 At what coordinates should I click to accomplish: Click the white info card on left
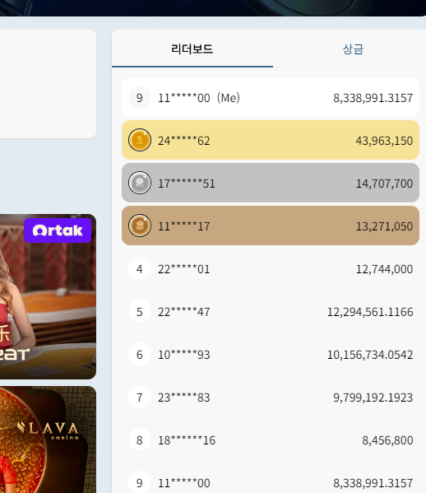(48, 84)
